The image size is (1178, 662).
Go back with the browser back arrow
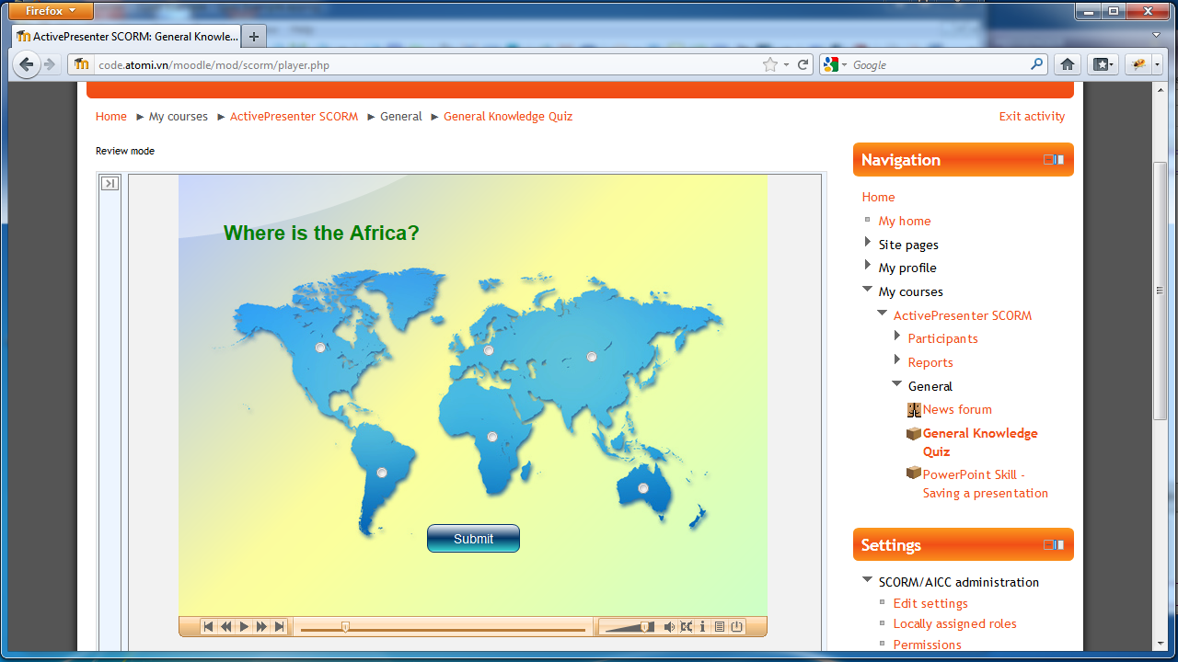[27, 64]
